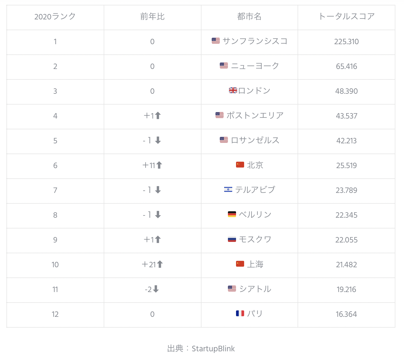The width and height of the screenshot is (404, 361).
Task: Click the China flag beside 北京
Action: 240,165
